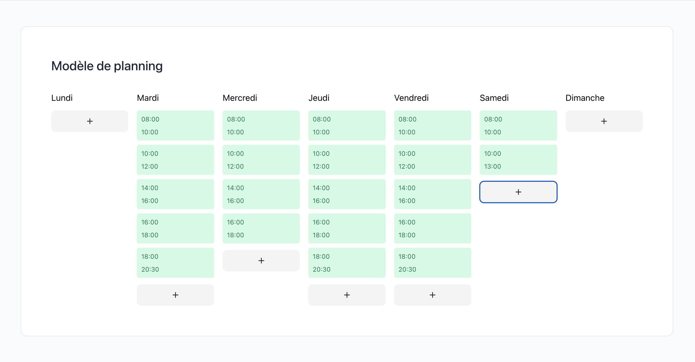
Task: Click Samedi 08:00–10:00 slot
Action: point(518,125)
